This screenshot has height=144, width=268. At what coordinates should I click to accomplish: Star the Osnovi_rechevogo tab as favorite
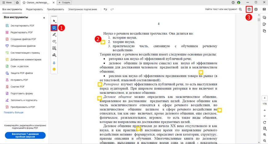[24, 2]
